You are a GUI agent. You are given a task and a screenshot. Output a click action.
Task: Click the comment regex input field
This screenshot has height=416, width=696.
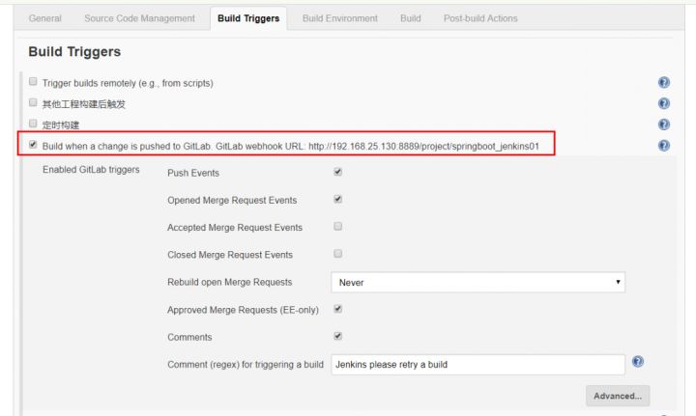click(x=478, y=365)
